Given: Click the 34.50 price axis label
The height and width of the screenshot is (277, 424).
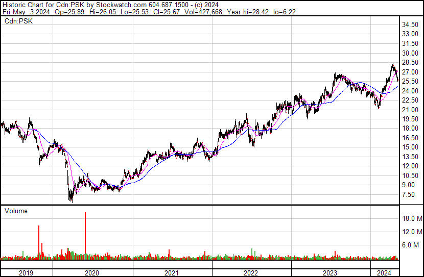Looking at the screenshot, I should 410,25.
